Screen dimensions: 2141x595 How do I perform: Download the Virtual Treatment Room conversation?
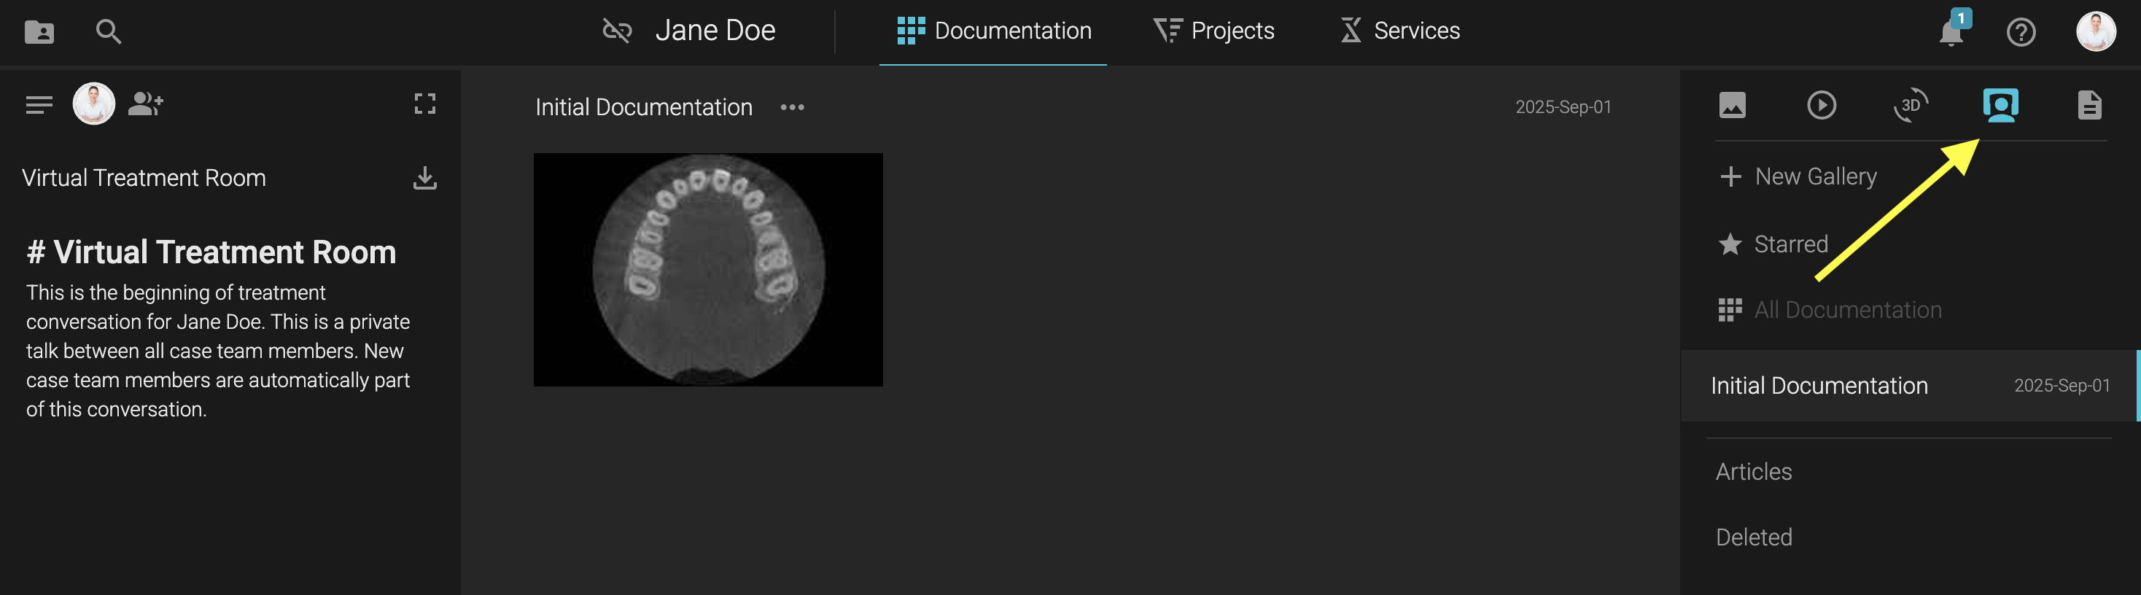424,178
